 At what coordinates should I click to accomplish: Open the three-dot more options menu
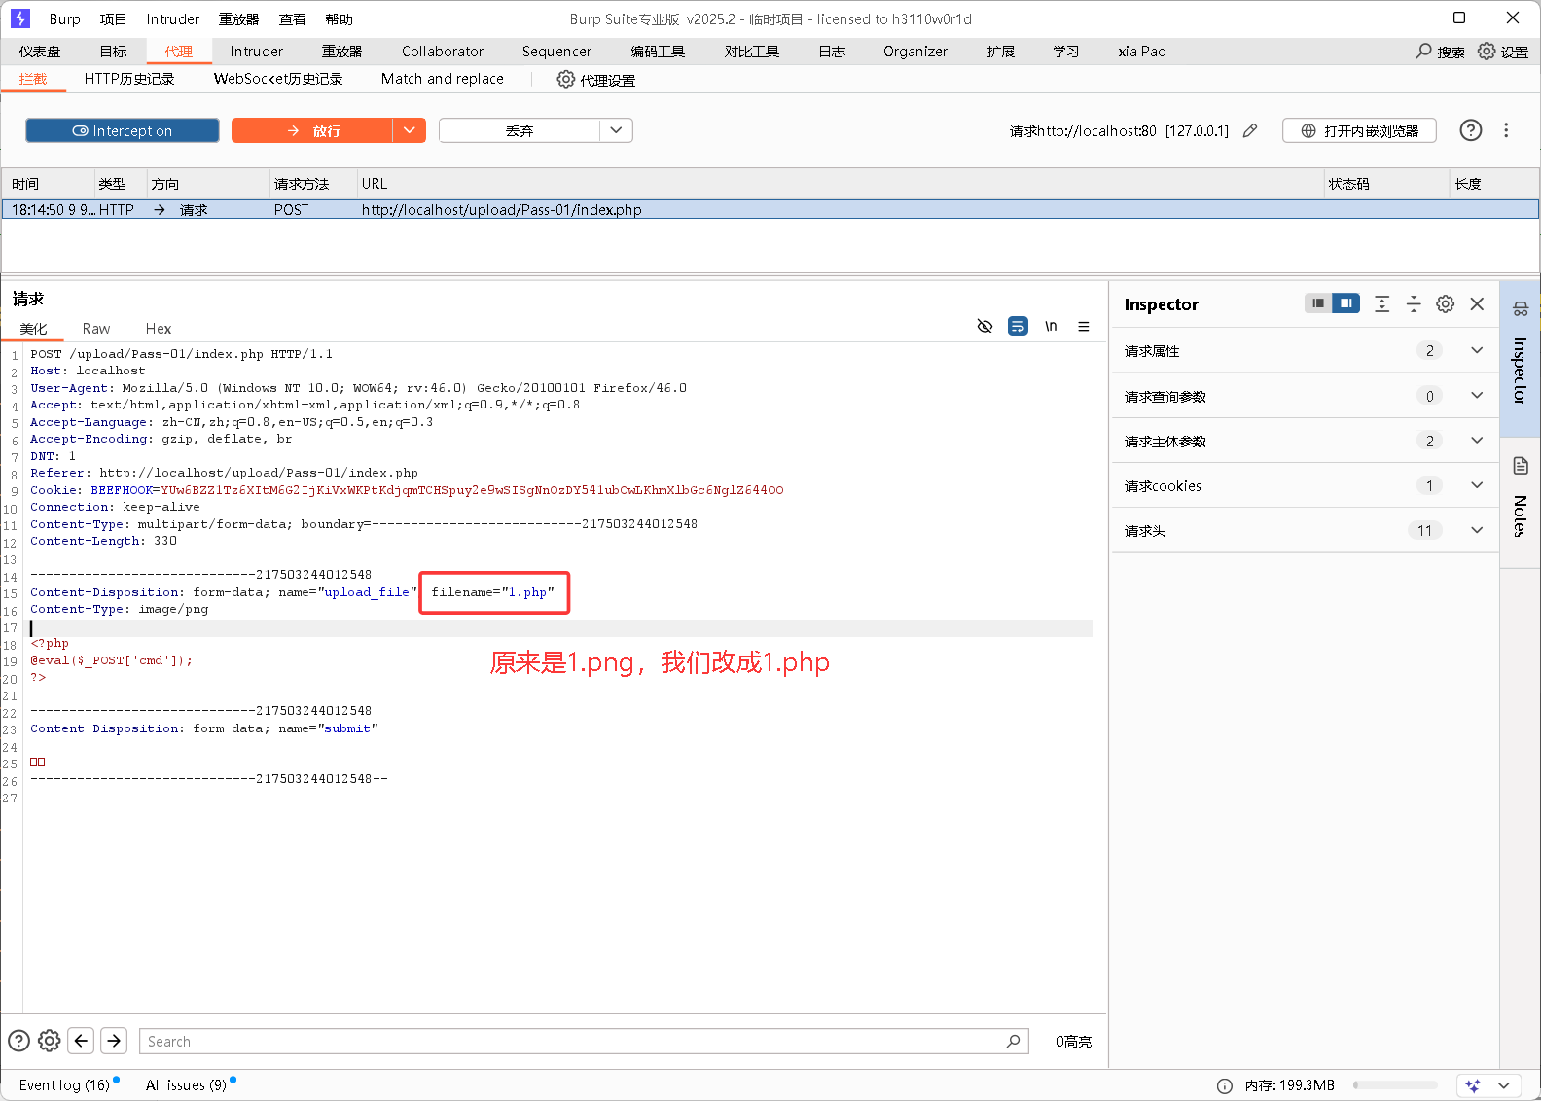click(1506, 130)
